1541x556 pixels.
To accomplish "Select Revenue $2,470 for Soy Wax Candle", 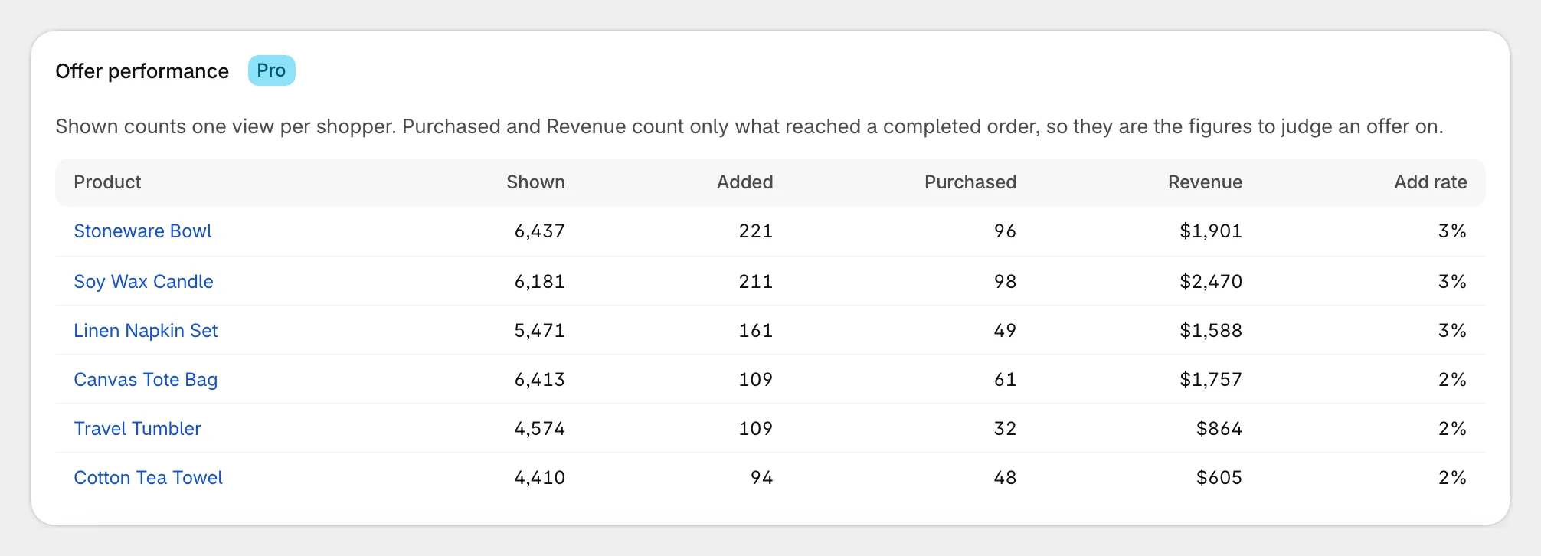I will click(x=1211, y=282).
